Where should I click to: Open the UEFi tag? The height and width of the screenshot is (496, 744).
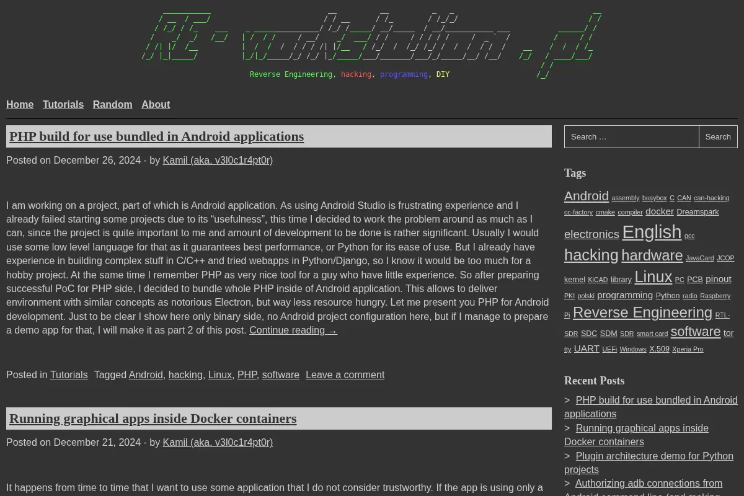pos(609,350)
